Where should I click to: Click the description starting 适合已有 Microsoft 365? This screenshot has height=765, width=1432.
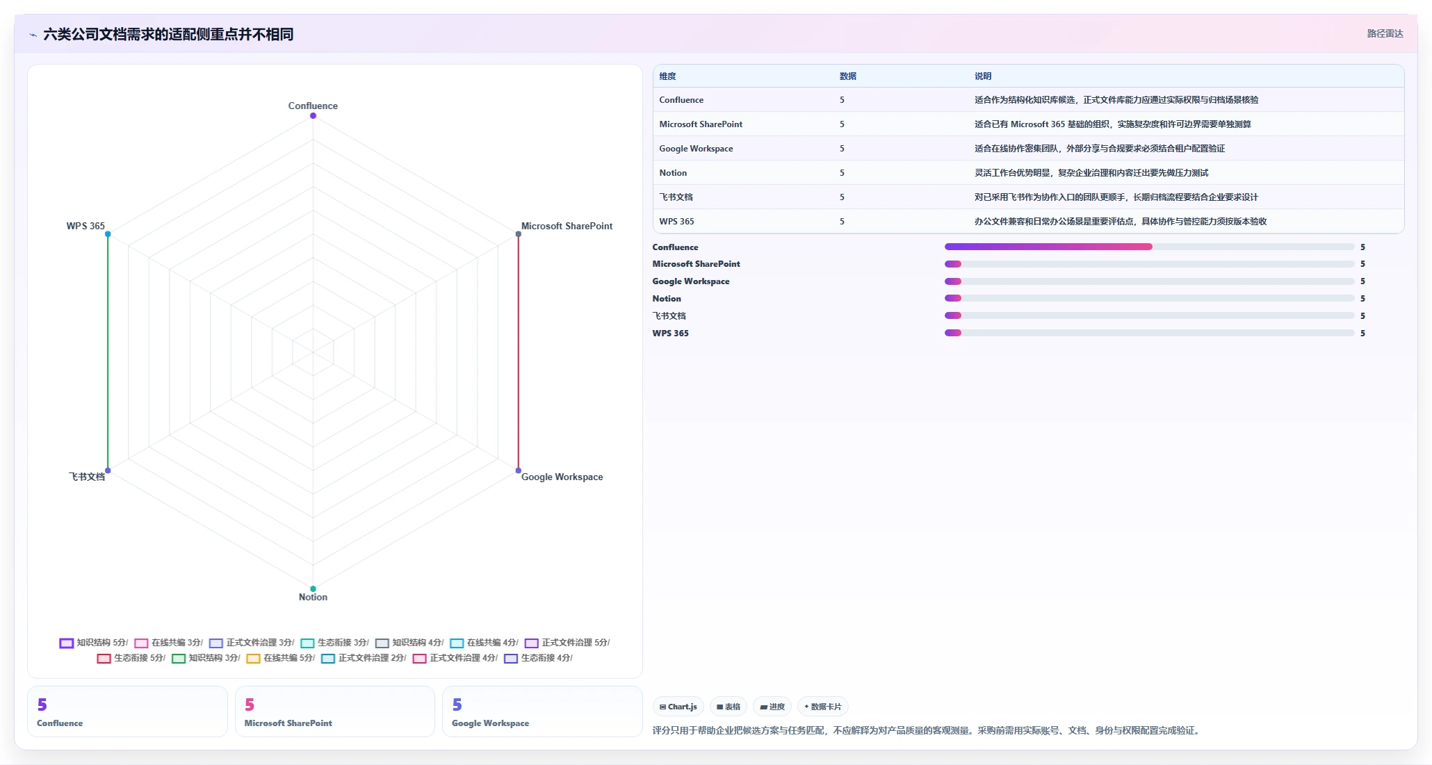tap(1112, 124)
